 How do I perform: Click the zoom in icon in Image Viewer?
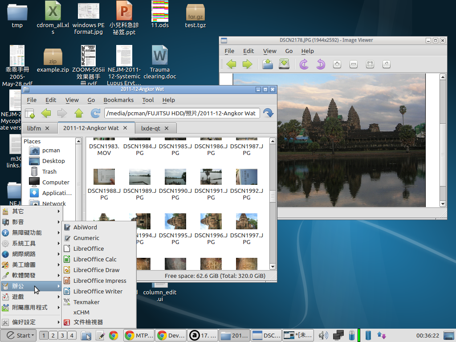tap(337, 65)
